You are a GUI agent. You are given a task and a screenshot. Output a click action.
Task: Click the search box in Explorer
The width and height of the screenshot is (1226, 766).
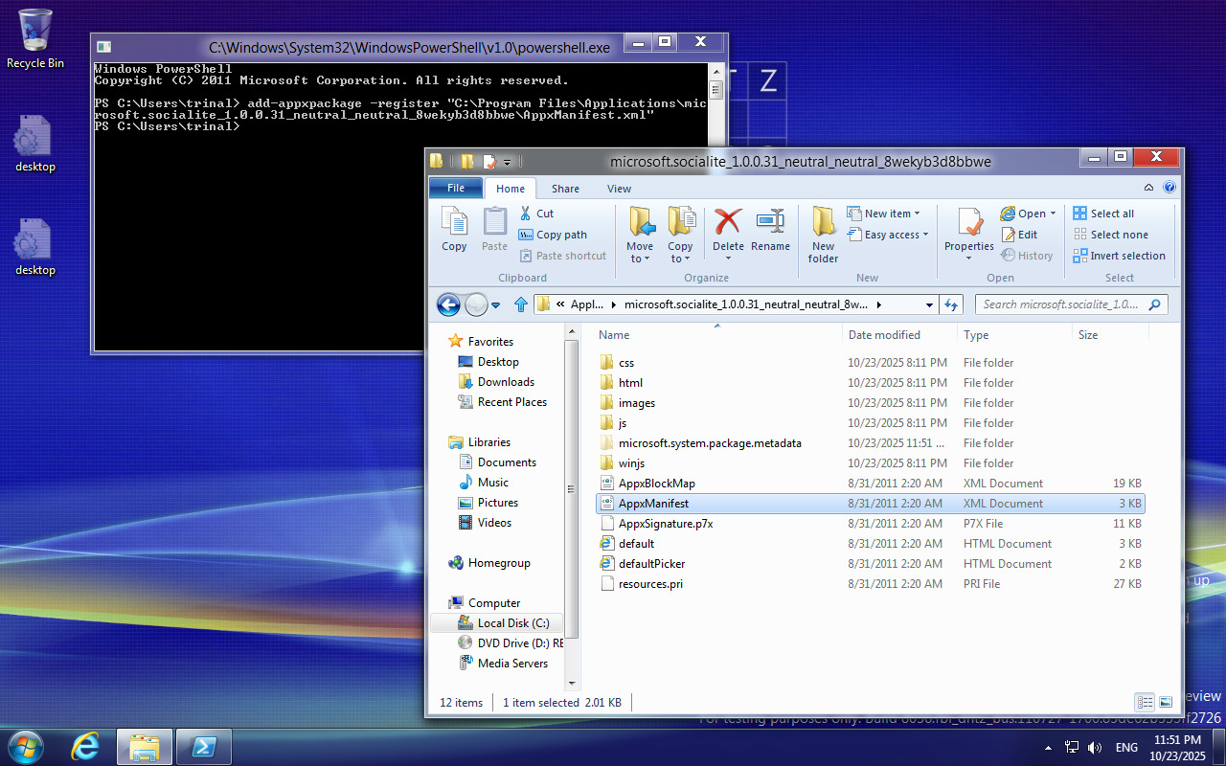tap(1061, 304)
